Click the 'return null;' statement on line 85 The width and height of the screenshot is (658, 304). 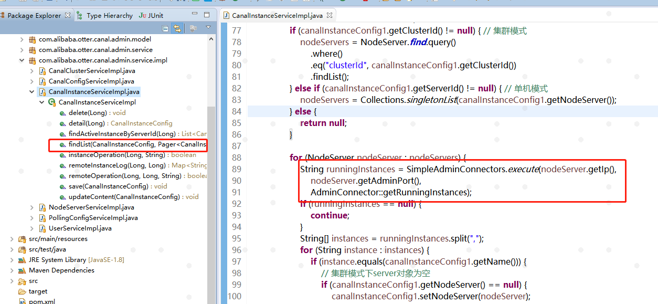(x=323, y=123)
